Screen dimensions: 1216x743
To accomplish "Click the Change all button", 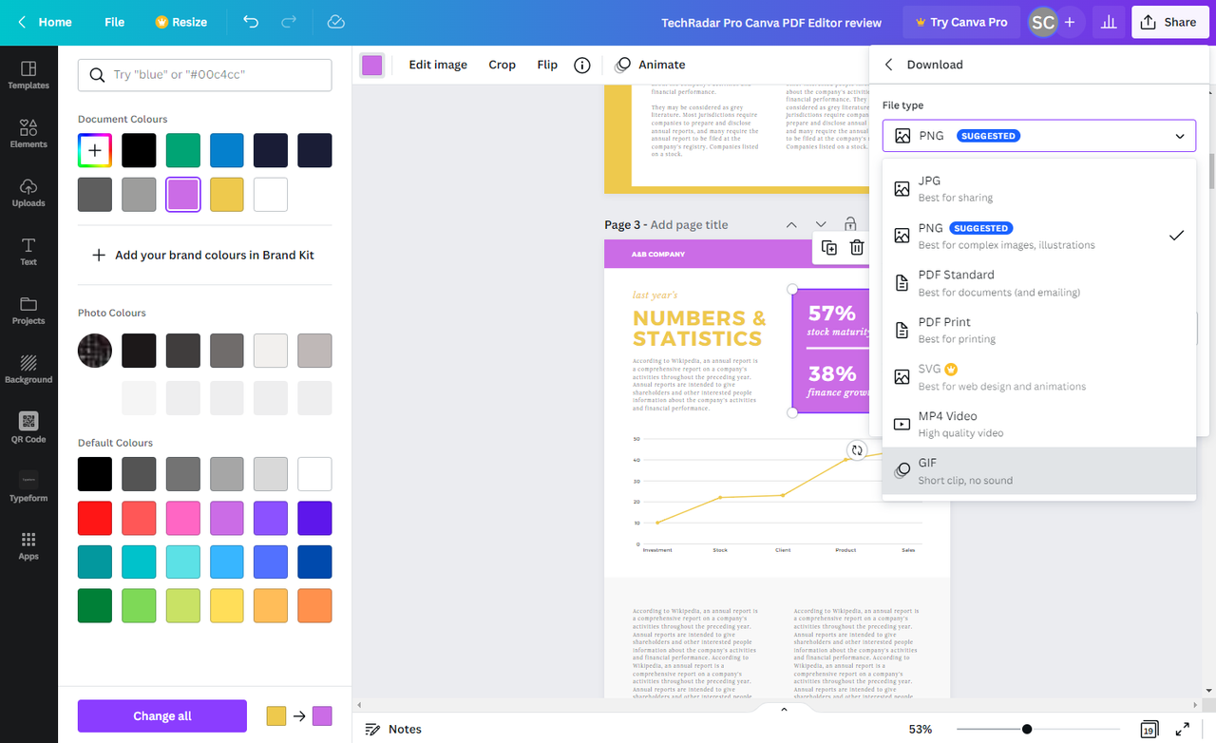I will (162, 716).
